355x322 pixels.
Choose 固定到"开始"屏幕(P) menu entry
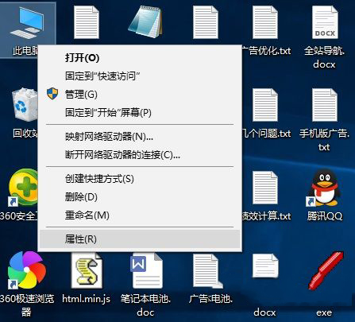point(140,113)
